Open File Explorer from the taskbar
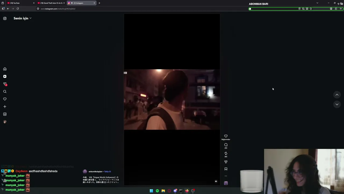 point(163,191)
